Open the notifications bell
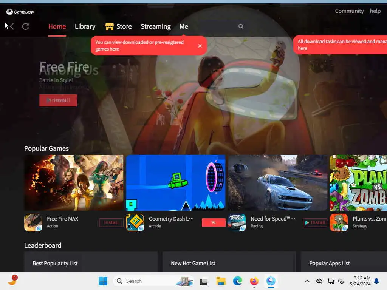The height and width of the screenshot is (290, 387). click(x=376, y=281)
